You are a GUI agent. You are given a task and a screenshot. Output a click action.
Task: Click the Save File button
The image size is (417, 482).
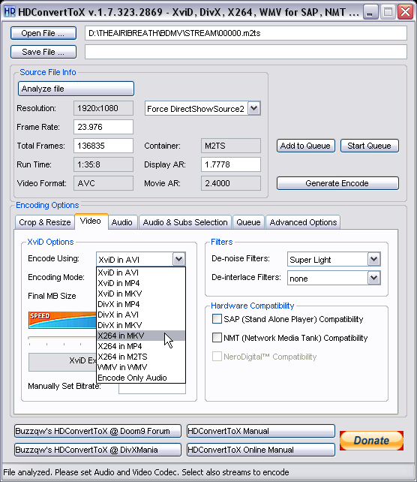point(43,52)
